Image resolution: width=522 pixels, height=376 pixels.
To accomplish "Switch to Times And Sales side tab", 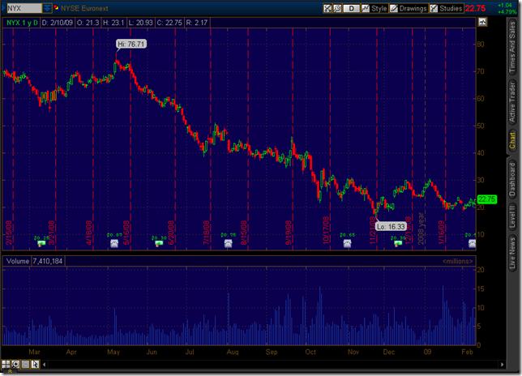I will coord(512,46).
